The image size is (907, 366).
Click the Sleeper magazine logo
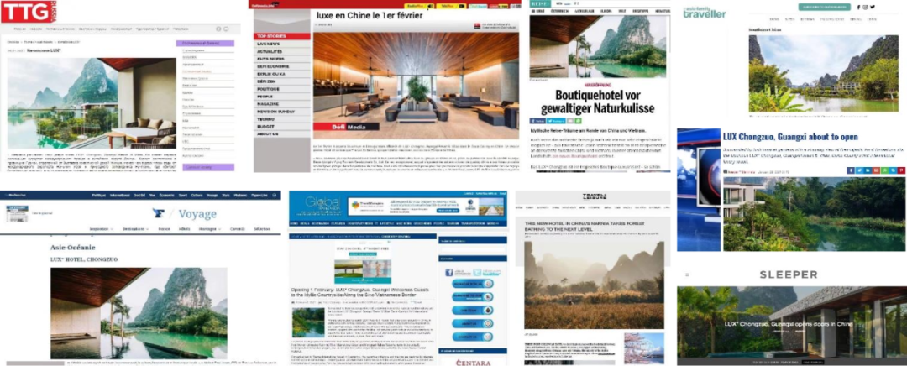789,274
